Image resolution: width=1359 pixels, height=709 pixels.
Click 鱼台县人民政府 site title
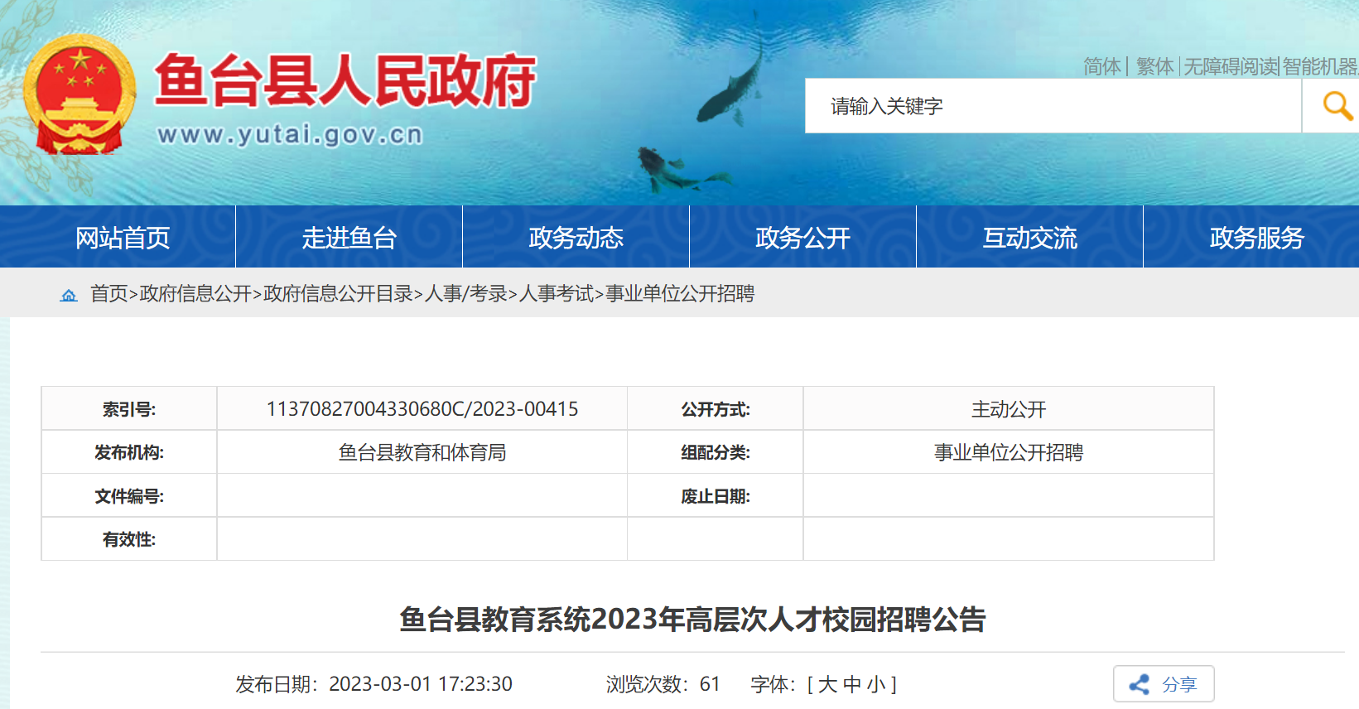pos(345,81)
